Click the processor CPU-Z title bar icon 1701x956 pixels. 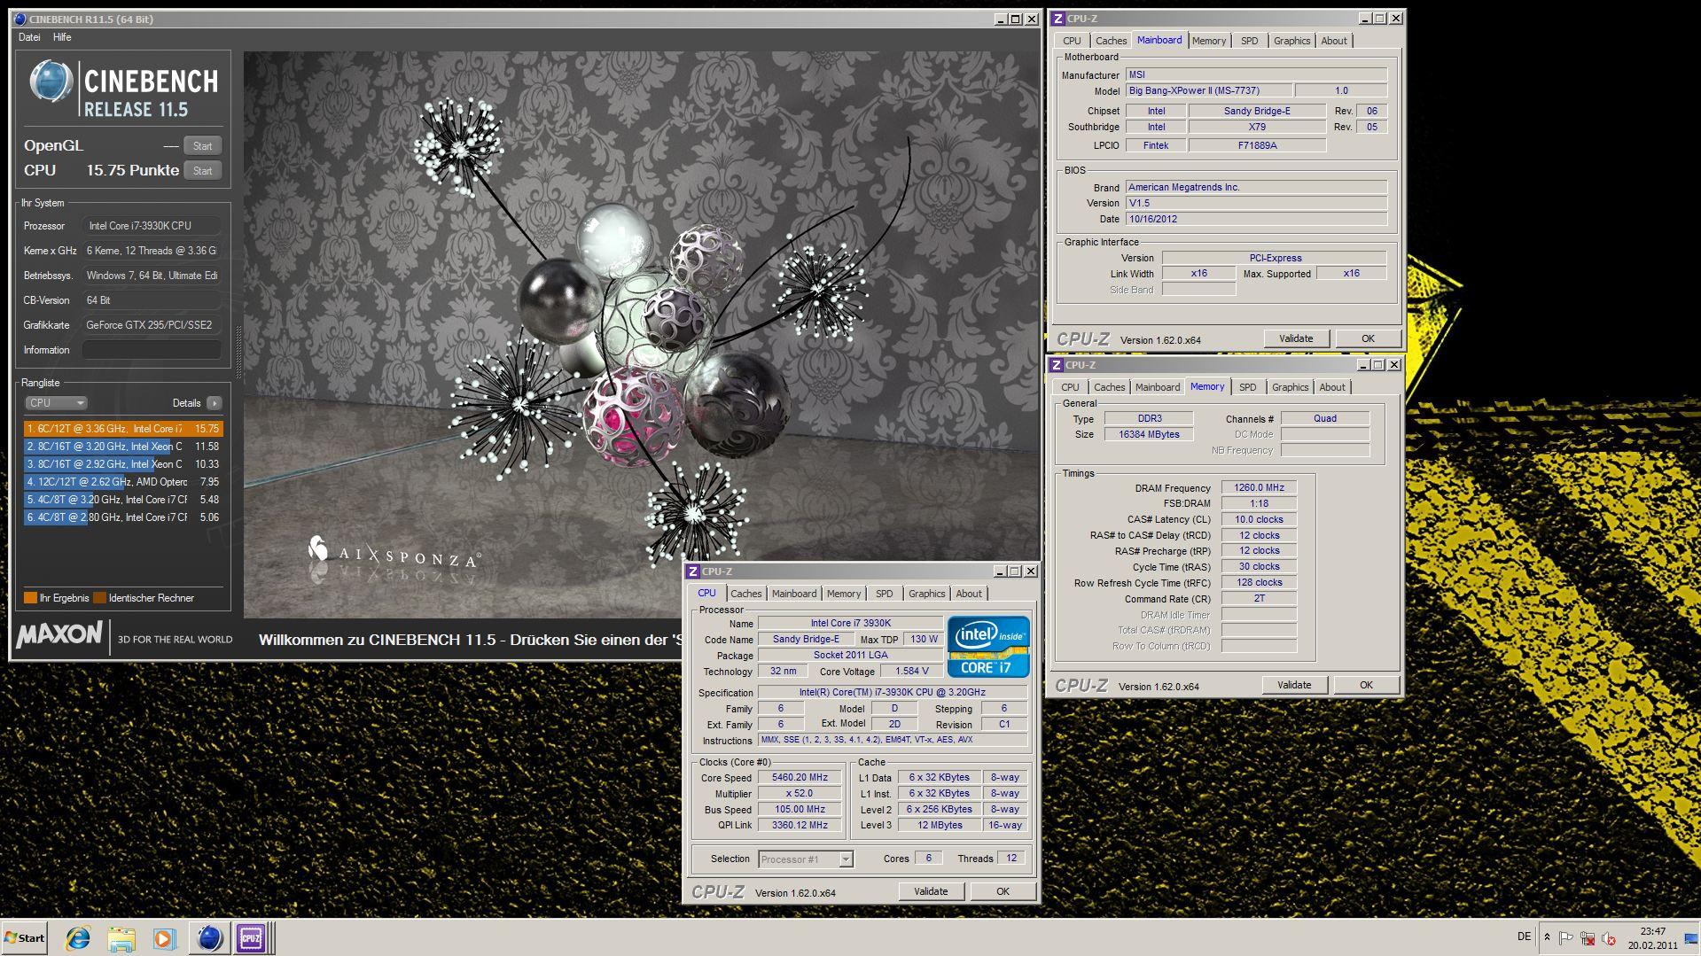(692, 571)
